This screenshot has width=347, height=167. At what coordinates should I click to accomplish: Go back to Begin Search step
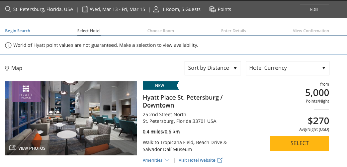(18, 31)
